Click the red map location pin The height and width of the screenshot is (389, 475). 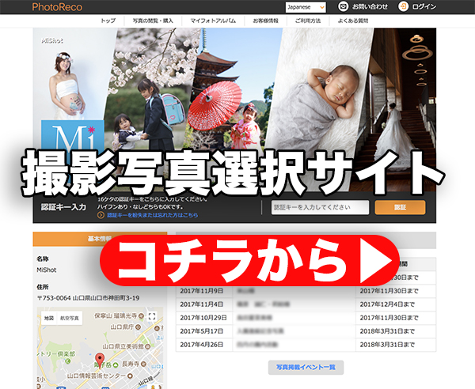(x=100, y=357)
